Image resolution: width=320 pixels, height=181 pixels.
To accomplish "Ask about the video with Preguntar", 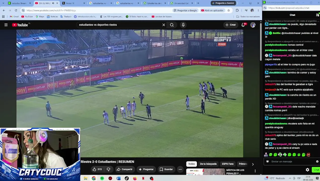I will 146,169.
